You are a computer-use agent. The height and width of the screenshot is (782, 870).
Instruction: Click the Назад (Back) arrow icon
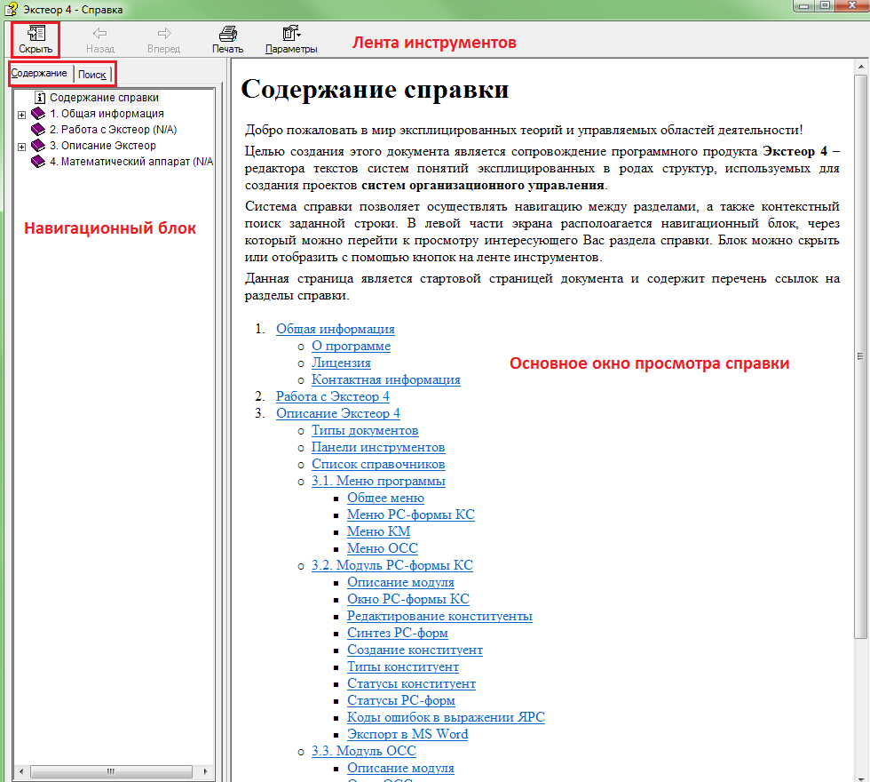(99, 34)
